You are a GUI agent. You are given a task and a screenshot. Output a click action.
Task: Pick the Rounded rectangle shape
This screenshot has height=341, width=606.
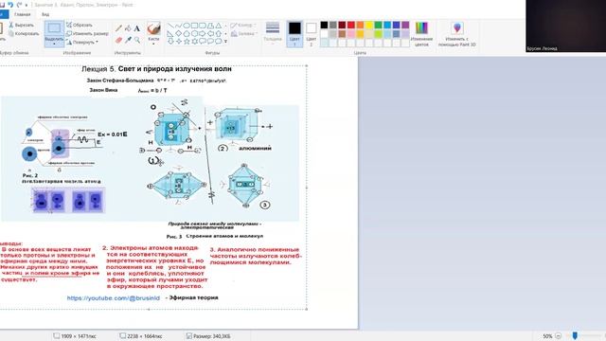coord(203,26)
